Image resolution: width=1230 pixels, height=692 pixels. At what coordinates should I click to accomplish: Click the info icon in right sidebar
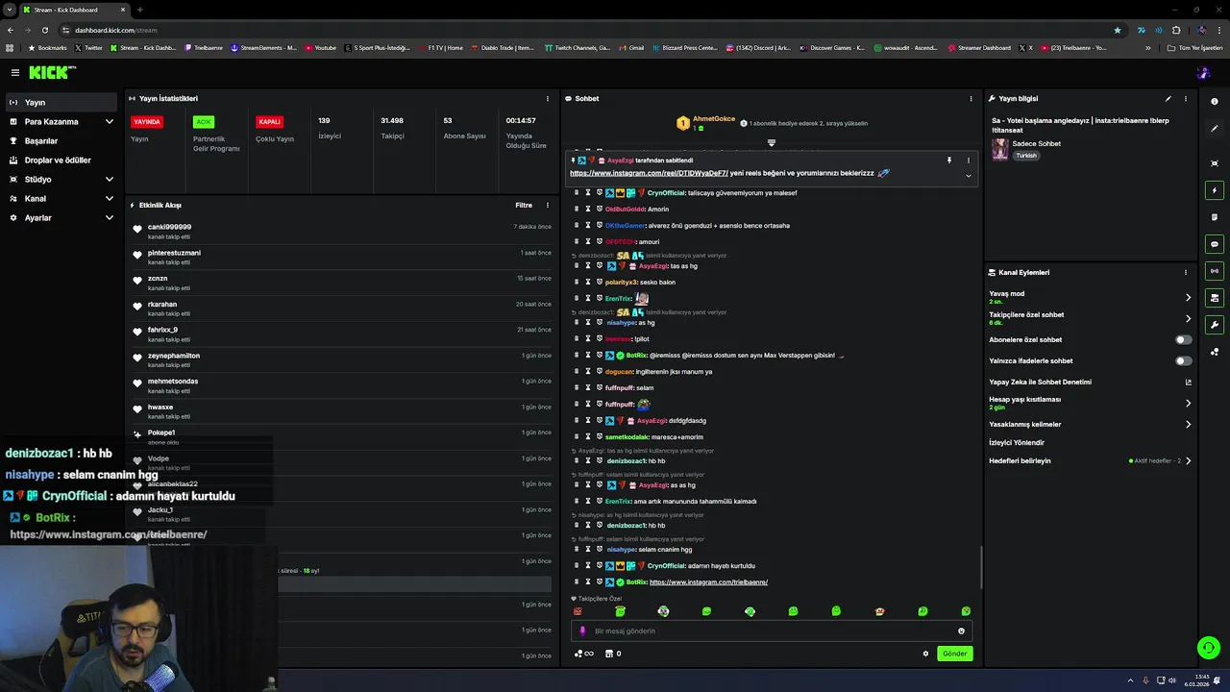point(1215,101)
